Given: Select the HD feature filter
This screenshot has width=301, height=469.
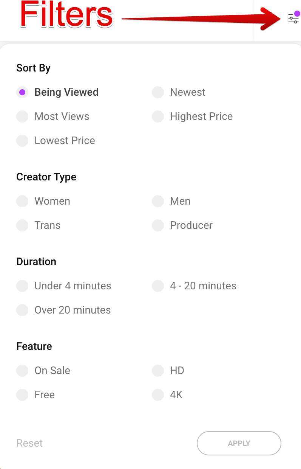Looking at the screenshot, I should (x=158, y=371).
